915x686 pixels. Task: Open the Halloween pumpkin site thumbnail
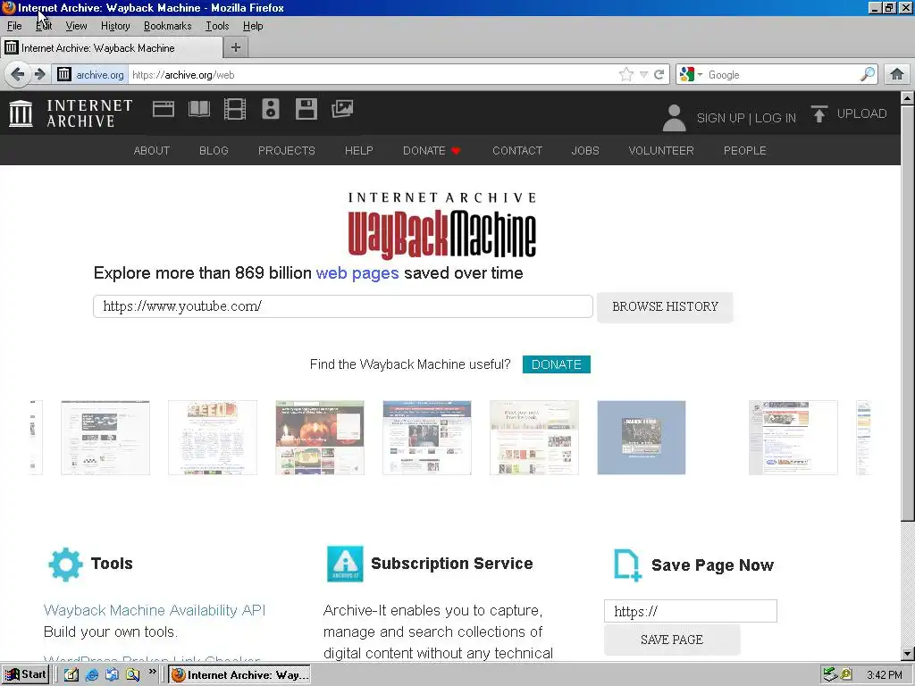[x=320, y=438]
